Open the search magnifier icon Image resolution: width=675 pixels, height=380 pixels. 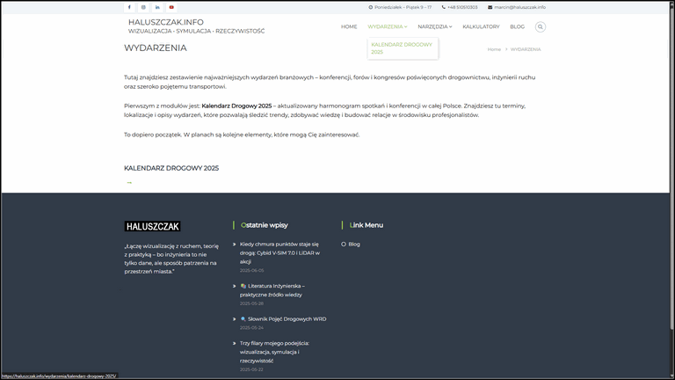tap(541, 26)
